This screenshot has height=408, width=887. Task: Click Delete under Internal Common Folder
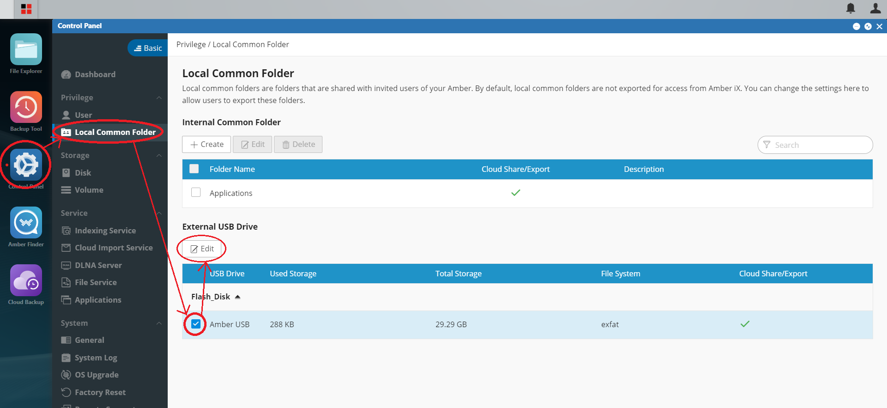coord(298,144)
